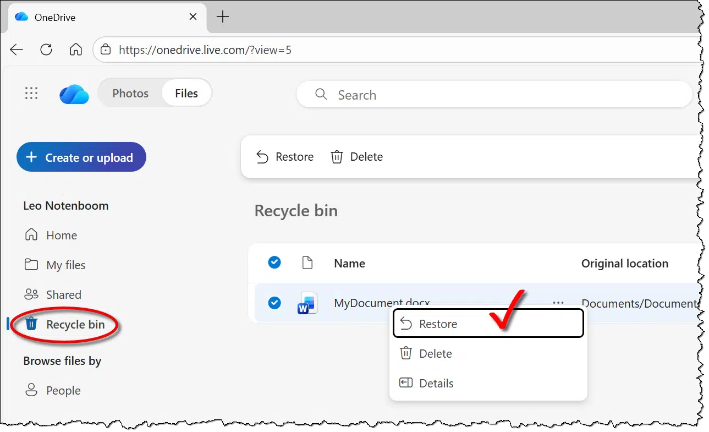The height and width of the screenshot is (432, 709).
Task: Reload the page with refresh icon
Action: [x=46, y=50]
